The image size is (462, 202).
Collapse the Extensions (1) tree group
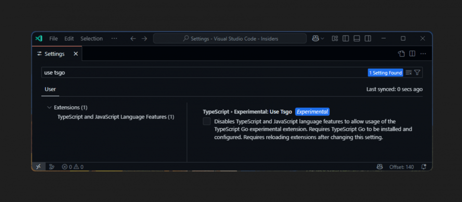(49, 107)
